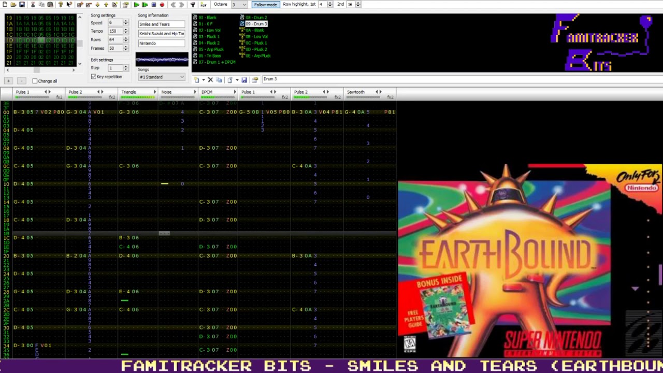The image size is (663, 373).
Task: Toggle the Follow-mode button
Action: 265,5
